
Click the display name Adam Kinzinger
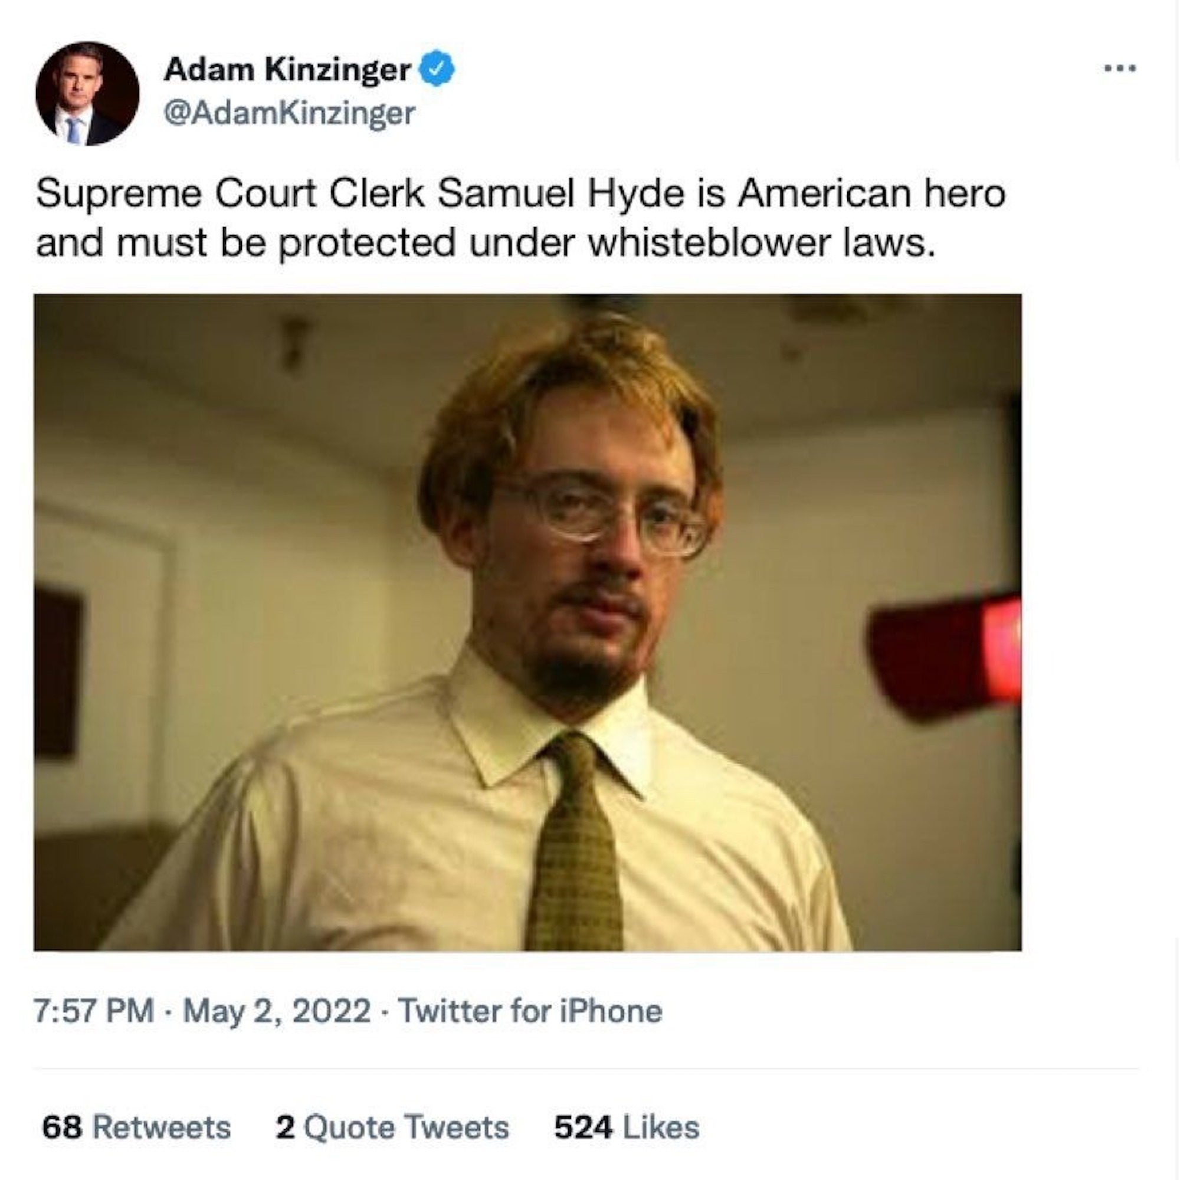click(x=287, y=69)
